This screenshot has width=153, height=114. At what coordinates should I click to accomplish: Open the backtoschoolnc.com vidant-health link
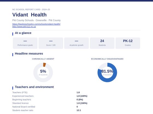[36, 24]
